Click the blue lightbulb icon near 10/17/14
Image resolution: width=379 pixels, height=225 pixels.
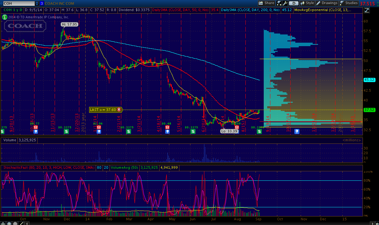pos(297,131)
